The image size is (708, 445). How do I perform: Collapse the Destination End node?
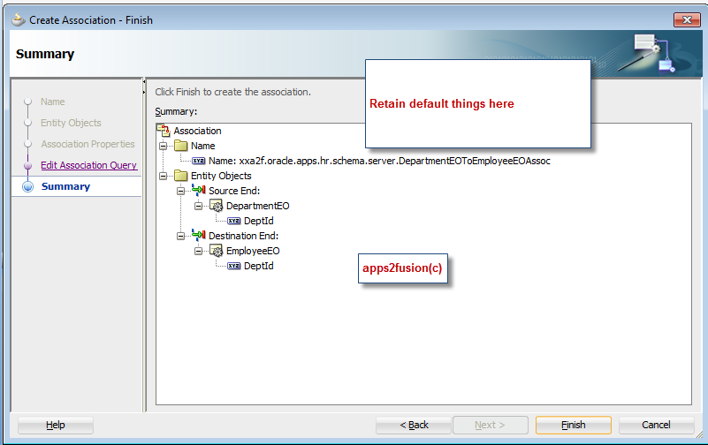(180, 236)
